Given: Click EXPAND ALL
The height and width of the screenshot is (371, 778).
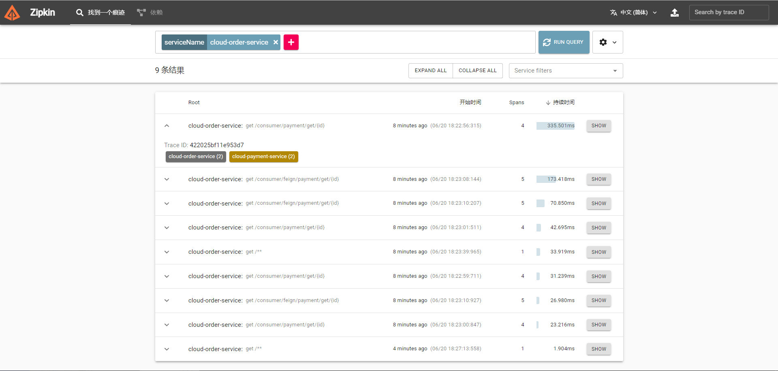Looking at the screenshot, I should [430, 71].
